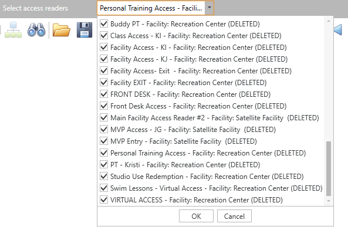Uncheck Class Access - KI reader

tap(104, 35)
